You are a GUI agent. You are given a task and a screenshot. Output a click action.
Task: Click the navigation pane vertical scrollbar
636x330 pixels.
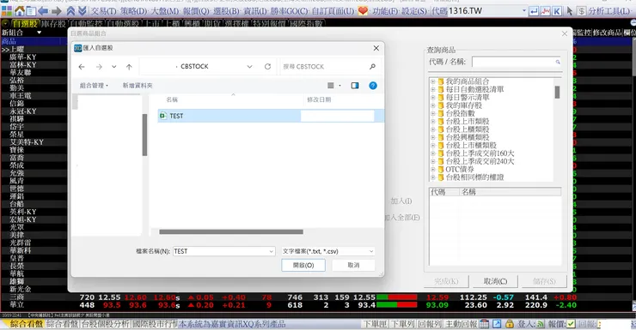click(144, 135)
